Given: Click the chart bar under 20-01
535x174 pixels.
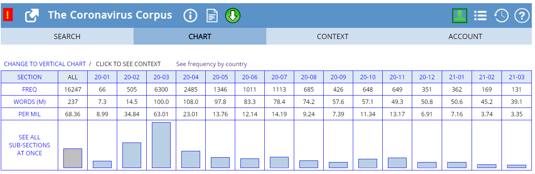Looking at the screenshot, I should click(102, 164).
